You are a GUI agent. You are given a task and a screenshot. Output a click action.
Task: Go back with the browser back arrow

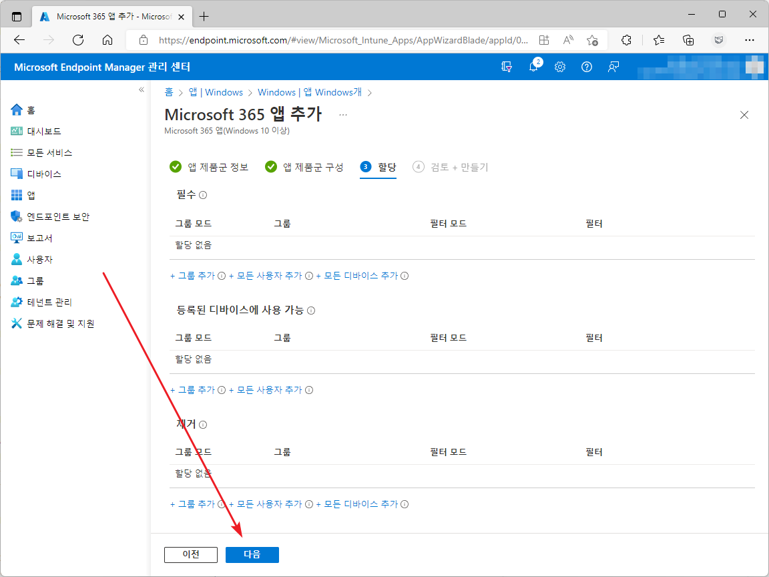click(x=19, y=40)
